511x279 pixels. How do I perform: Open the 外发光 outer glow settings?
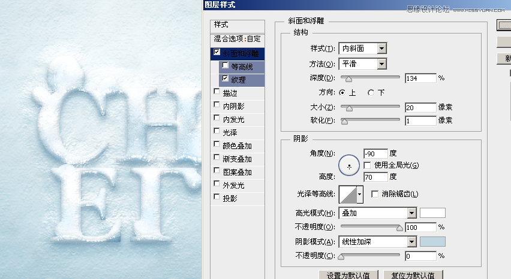(x=233, y=186)
